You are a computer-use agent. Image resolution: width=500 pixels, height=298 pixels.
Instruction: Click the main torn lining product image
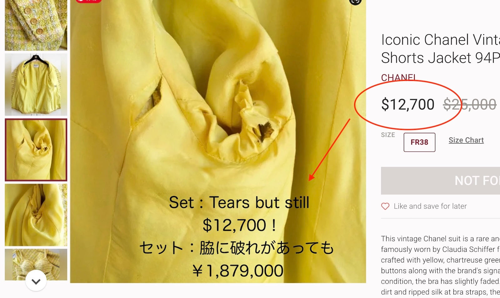tap(218, 141)
